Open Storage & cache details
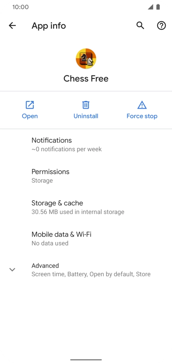This screenshot has height=363, width=172. (x=86, y=207)
